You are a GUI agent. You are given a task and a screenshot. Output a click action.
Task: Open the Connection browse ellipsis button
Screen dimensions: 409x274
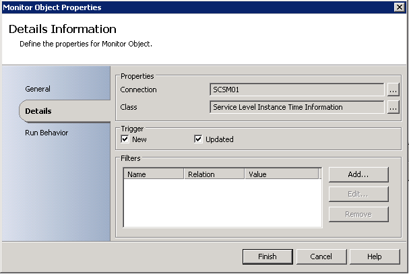click(394, 90)
